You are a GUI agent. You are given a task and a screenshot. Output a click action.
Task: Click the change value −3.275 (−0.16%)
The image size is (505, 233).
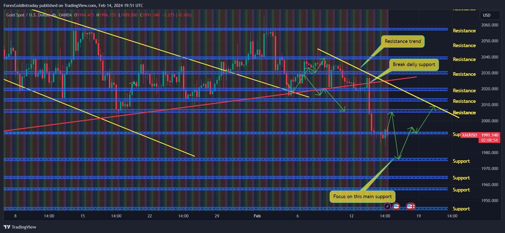point(177,15)
